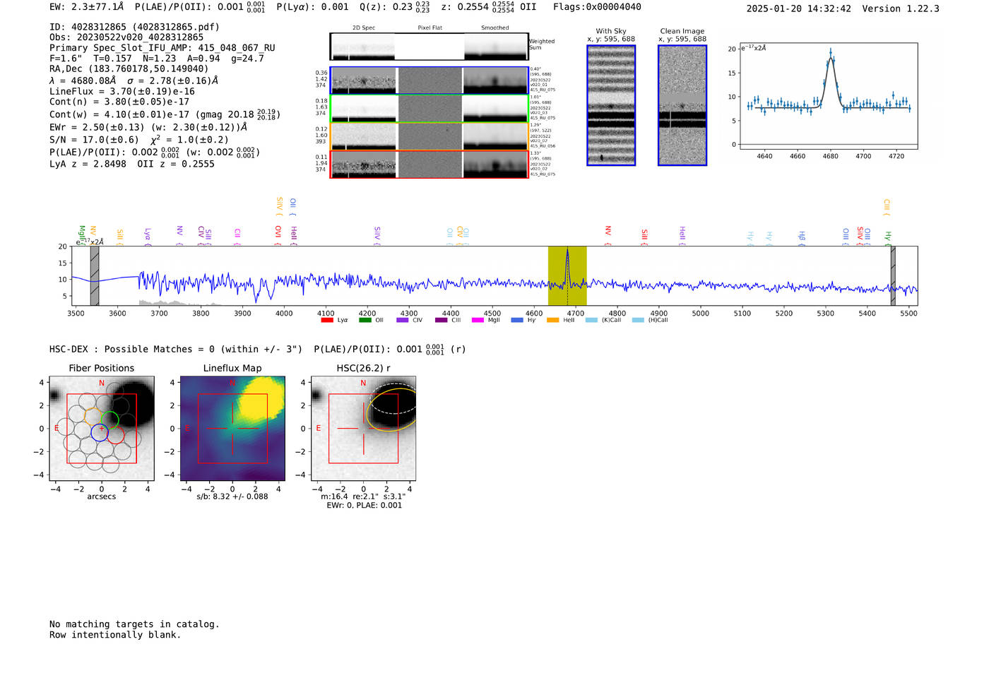The height and width of the screenshot is (673, 989).
Task: Click the 2025-01-20 14:32:42 timestamp
Action: (799, 8)
